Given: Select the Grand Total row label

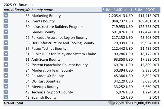Looking at the screenshot, I should (13, 103).
